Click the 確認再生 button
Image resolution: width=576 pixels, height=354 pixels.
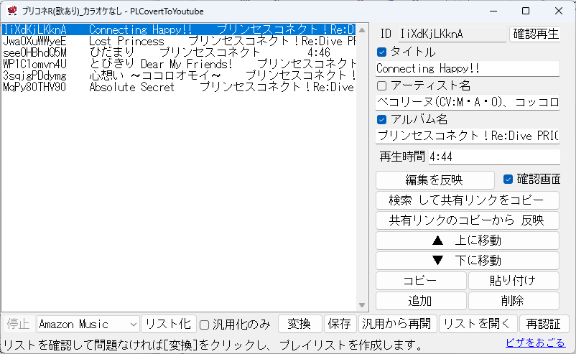point(534,34)
